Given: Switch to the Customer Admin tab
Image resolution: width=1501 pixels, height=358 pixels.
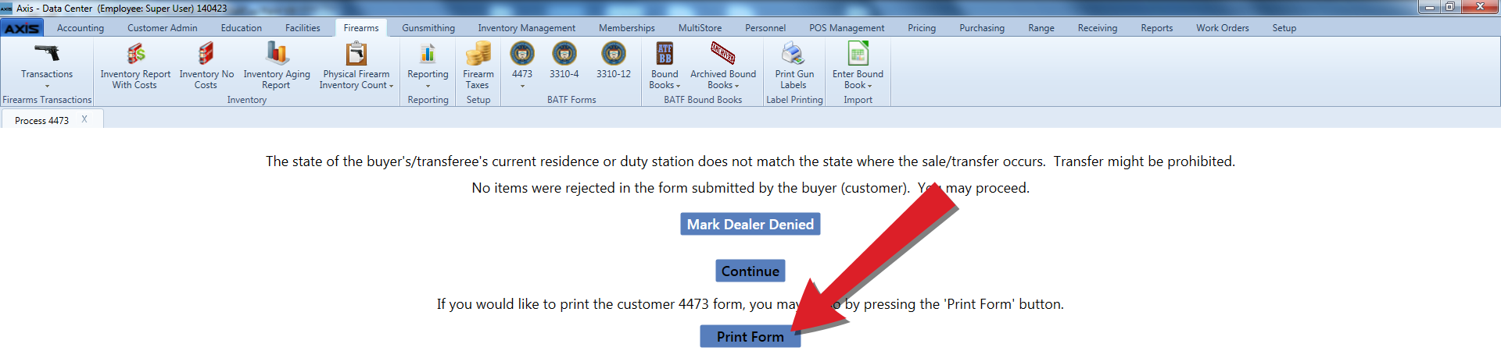Looking at the screenshot, I should tap(163, 28).
